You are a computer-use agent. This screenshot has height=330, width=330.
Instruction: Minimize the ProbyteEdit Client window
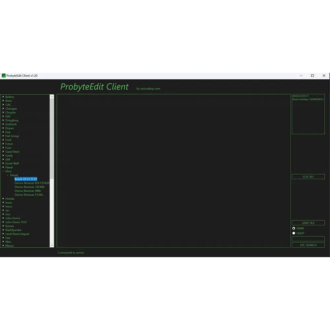[301, 76]
